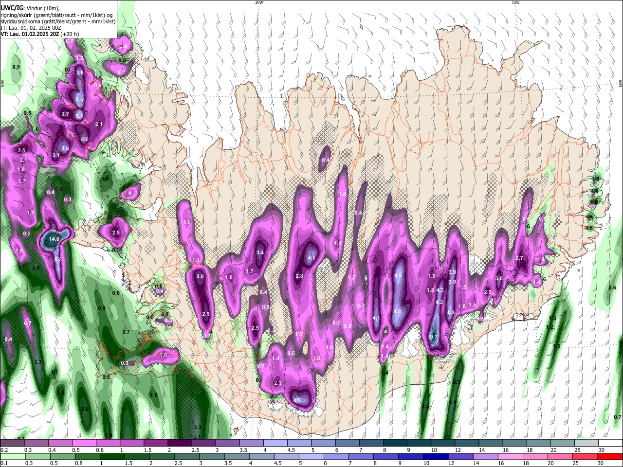Select the 'rigning/skúrir' legend description line
The height and width of the screenshot is (467, 623).
point(56,15)
